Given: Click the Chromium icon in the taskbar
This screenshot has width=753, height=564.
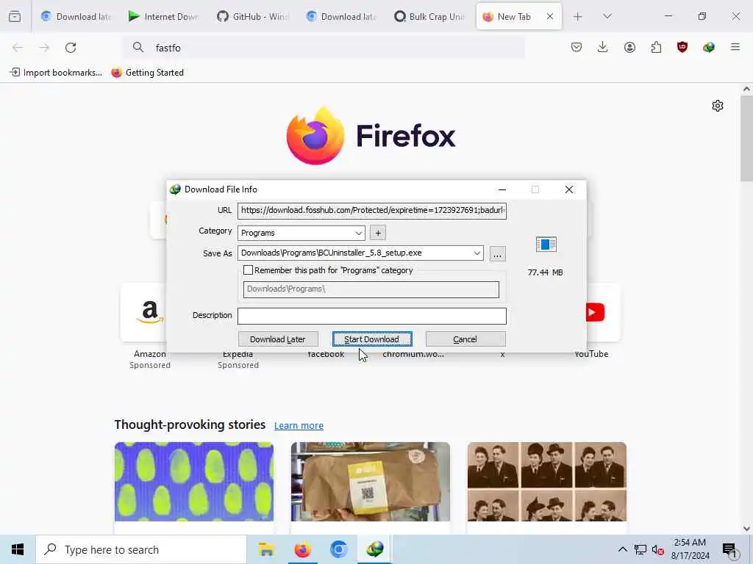Looking at the screenshot, I should click(338, 549).
